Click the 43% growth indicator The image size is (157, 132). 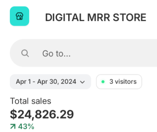[22, 127]
